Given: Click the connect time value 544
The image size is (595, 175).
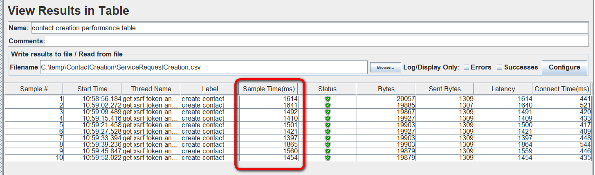Looking at the screenshot, I should pos(585,145).
